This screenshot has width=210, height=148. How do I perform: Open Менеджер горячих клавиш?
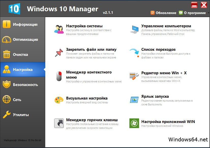pyautogui.click(x=92, y=120)
